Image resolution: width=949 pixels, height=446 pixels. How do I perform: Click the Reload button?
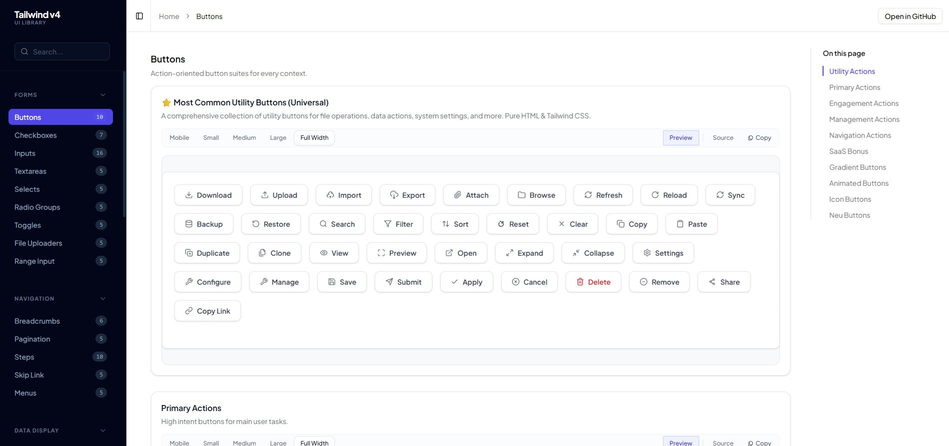pyautogui.click(x=669, y=195)
